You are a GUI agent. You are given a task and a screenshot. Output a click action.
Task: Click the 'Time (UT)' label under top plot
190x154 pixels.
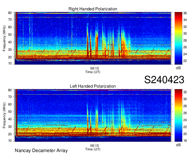coord(93,72)
